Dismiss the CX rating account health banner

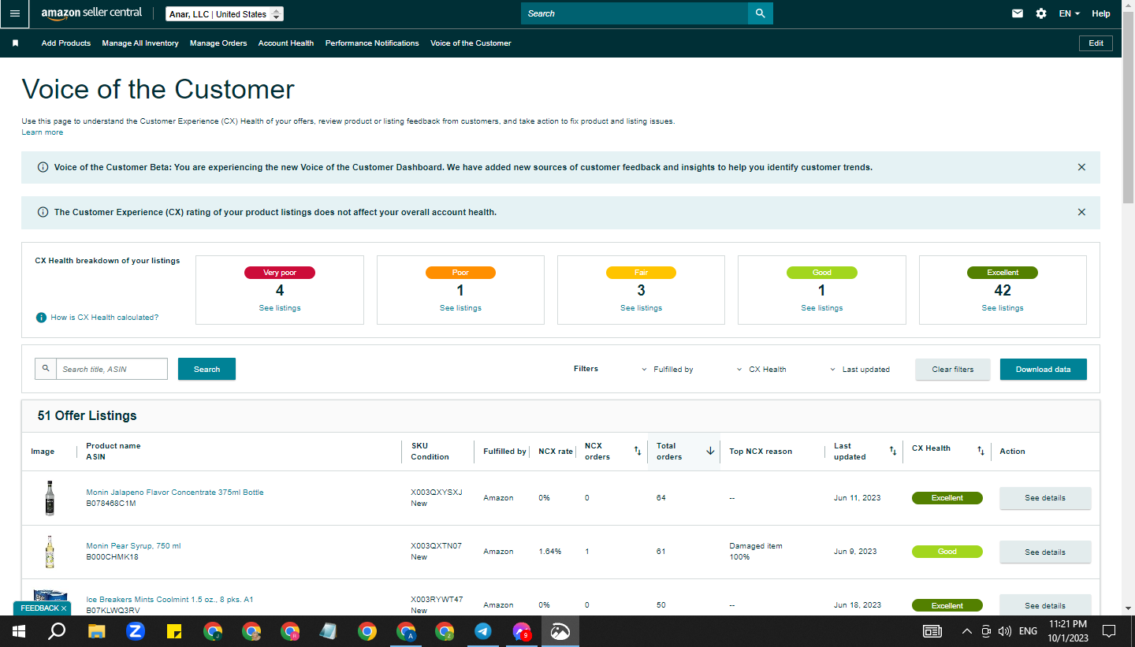click(1081, 212)
